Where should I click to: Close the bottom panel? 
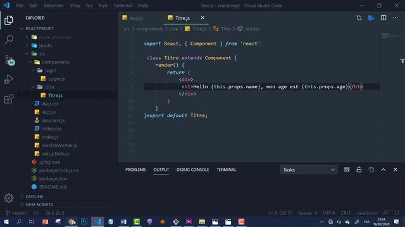[x=396, y=170]
